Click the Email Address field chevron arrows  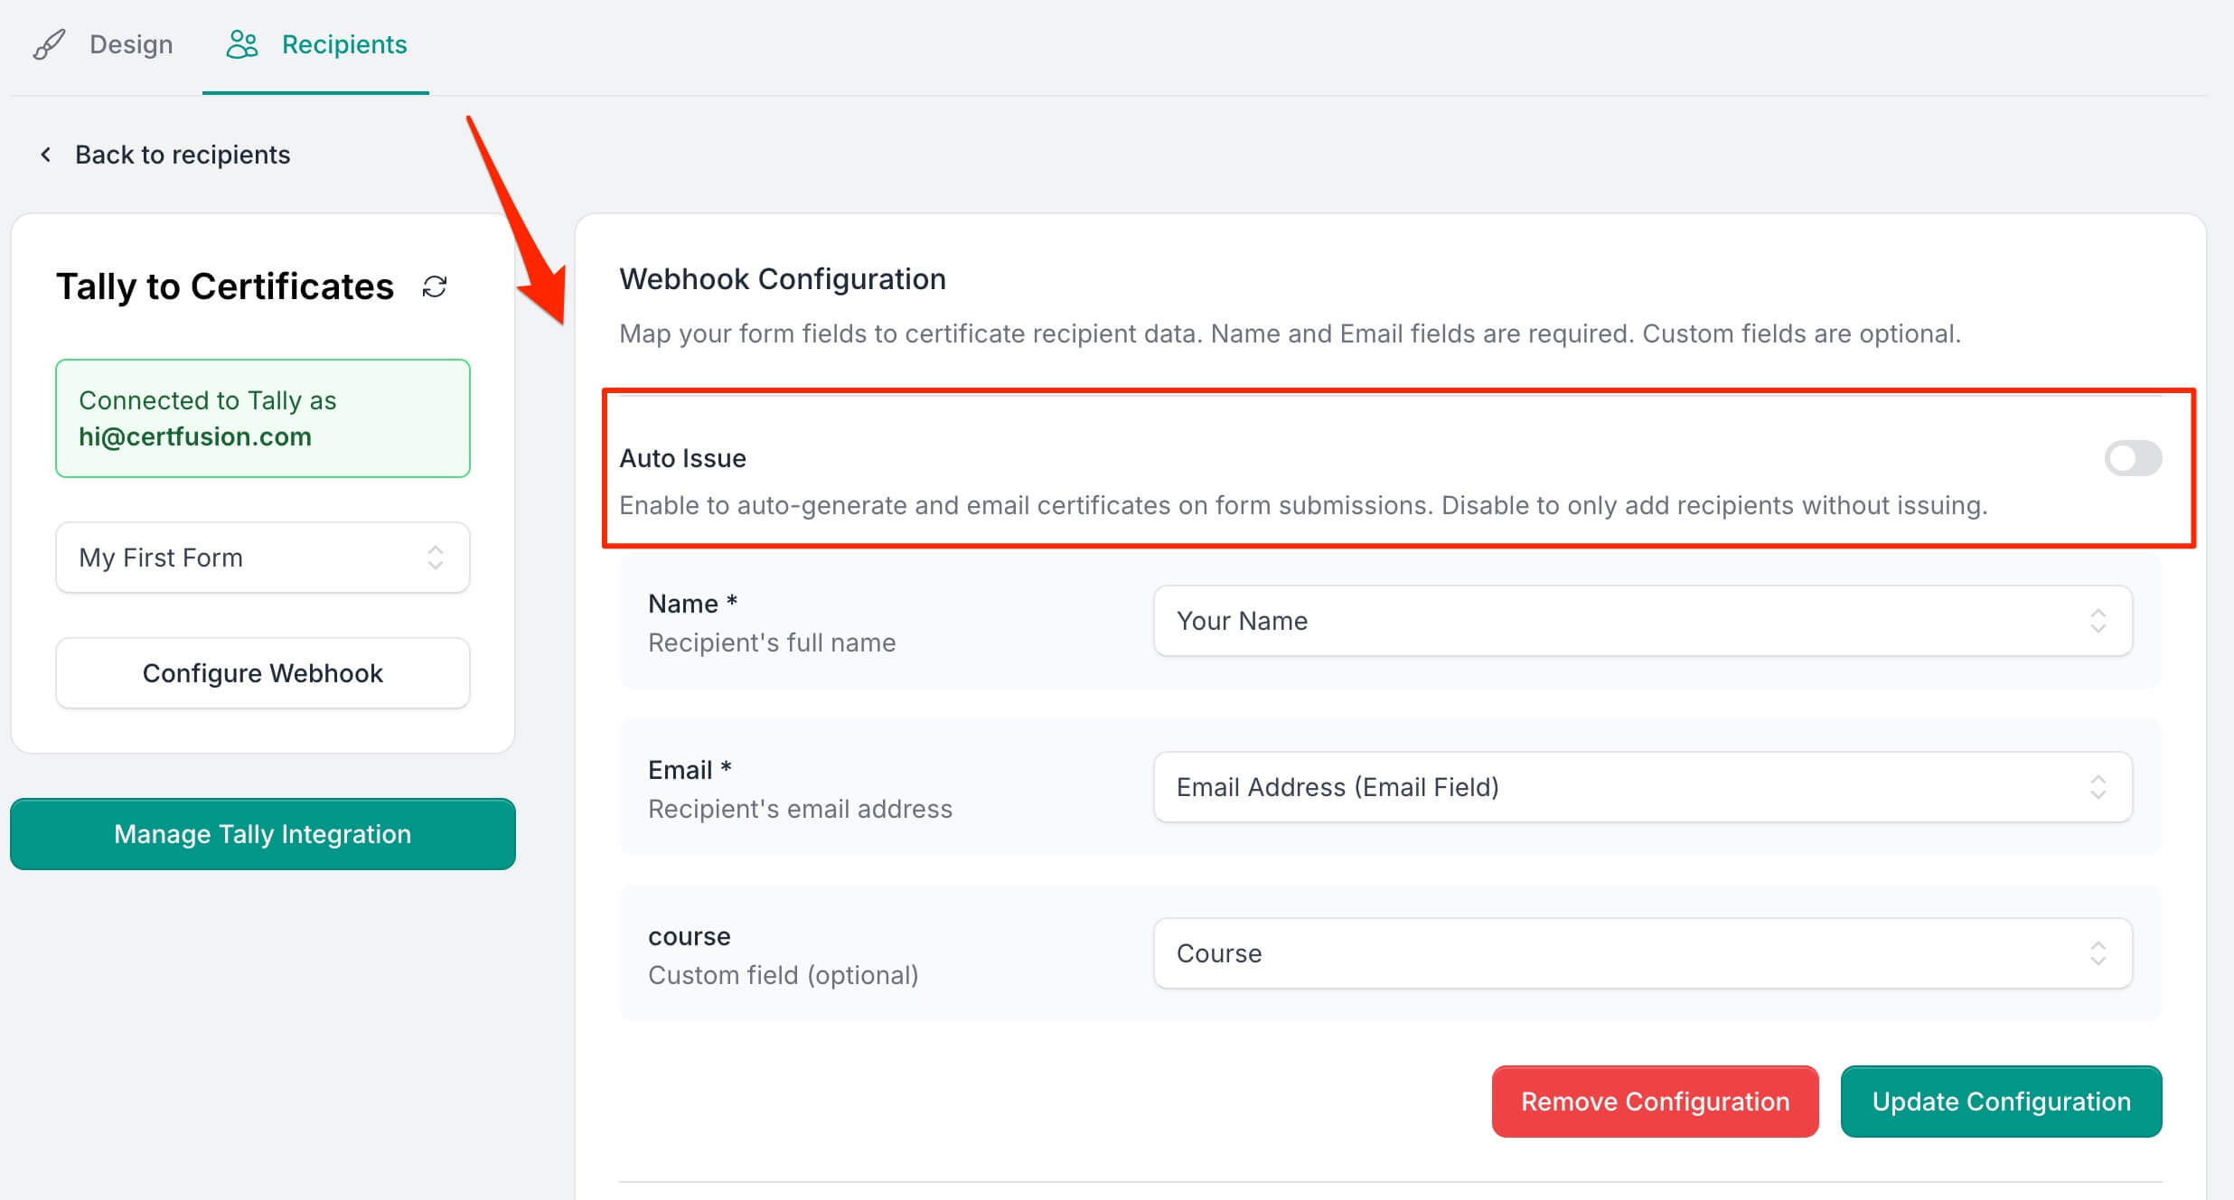[2098, 787]
